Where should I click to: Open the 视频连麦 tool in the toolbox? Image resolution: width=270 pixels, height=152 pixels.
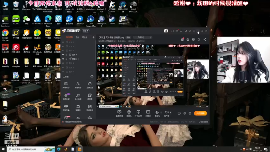point(66,97)
